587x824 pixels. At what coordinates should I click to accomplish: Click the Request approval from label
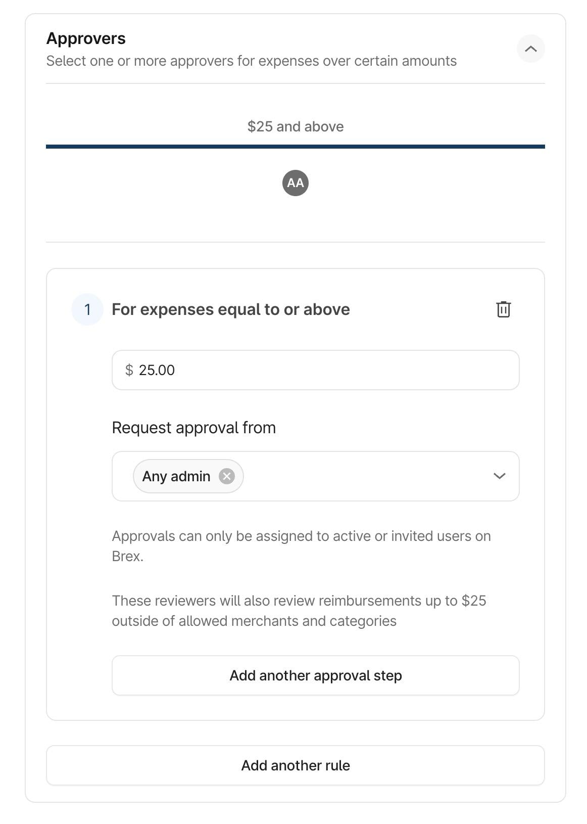pyautogui.click(x=193, y=428)
